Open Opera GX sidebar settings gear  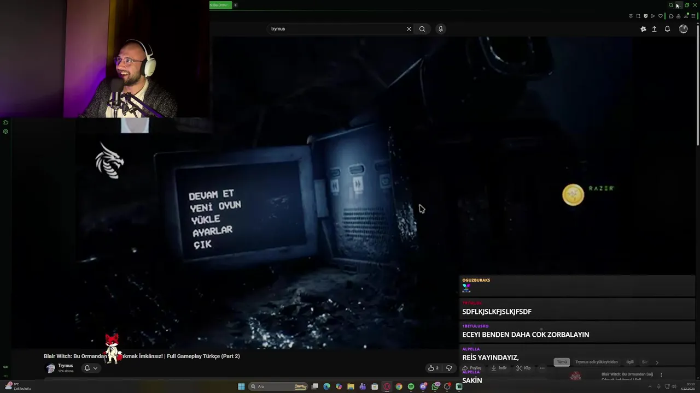[5, 132]
